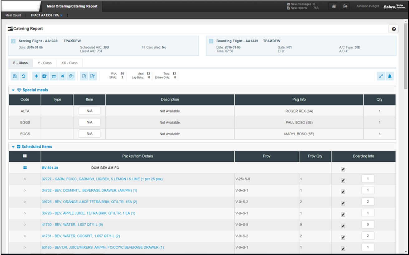Click quantity field showing 9 for water

[x=368, y=224]
